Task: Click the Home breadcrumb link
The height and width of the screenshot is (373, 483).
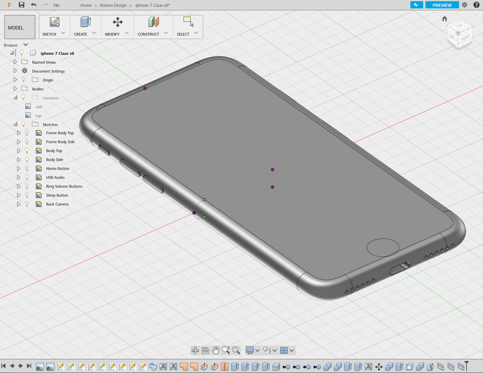Action: (86, 5)
